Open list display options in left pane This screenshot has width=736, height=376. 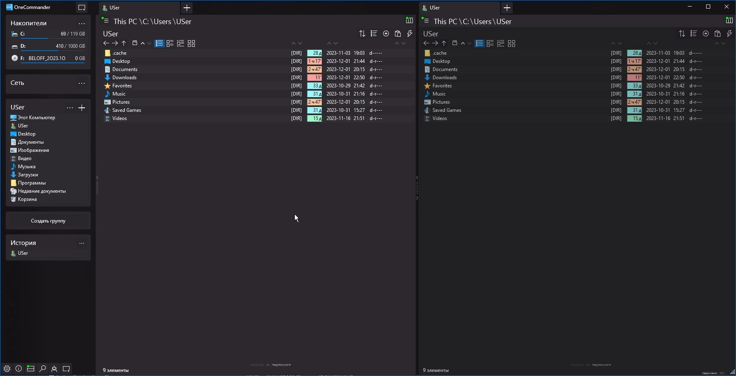tap(374, 33)
